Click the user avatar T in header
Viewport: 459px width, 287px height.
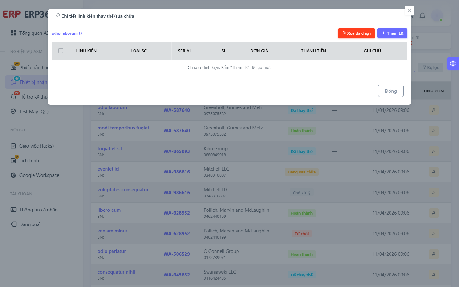(x=437, y=16)
